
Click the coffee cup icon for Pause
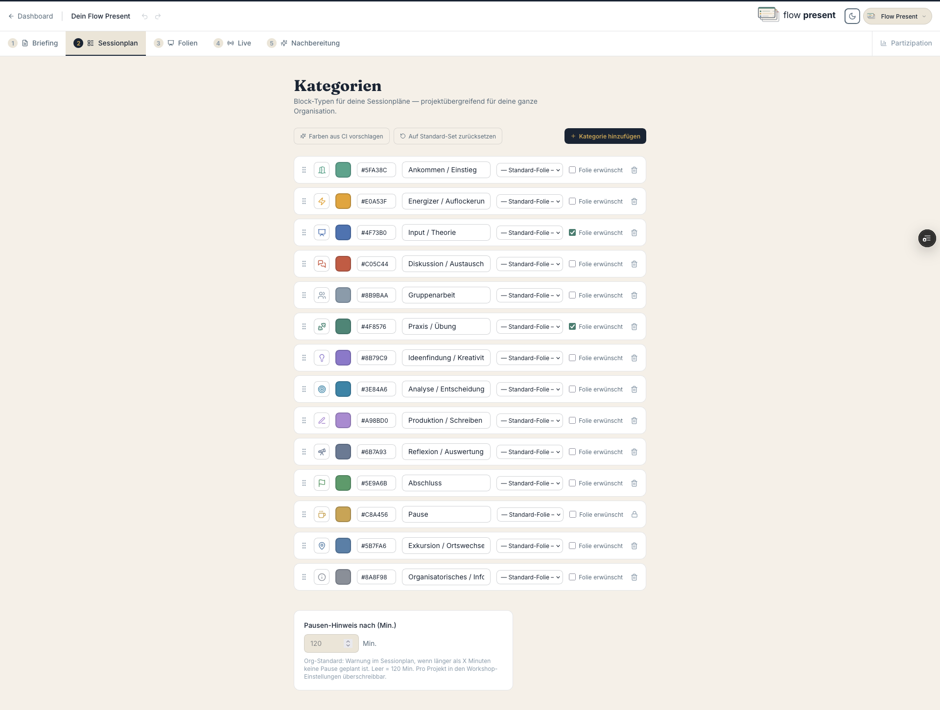[x=322, y=514]
